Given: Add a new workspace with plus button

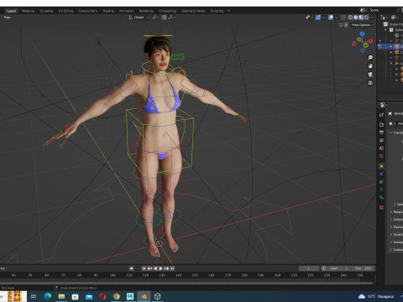Looking at the screenshot, I should click(x=228, y=11).
